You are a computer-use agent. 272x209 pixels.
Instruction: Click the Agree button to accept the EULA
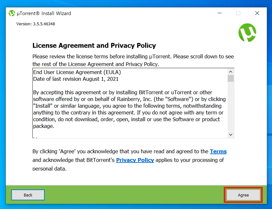[x=243, y=195]
